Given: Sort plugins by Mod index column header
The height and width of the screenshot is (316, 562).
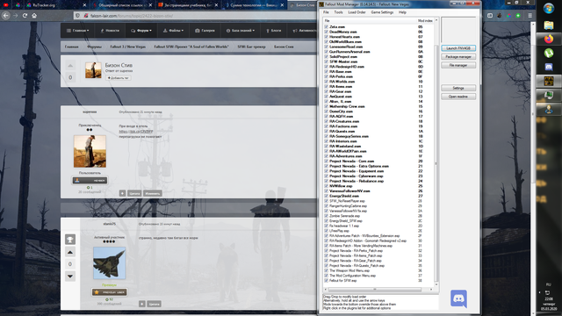Looking at the screenshot, I should click(425, 21).
